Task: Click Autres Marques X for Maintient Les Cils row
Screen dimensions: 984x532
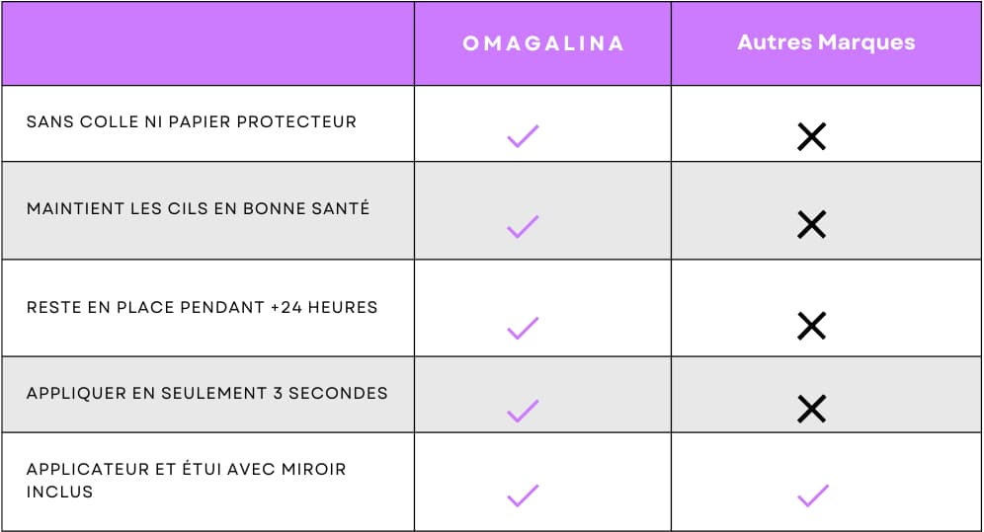Action: (x=811, y=226)
